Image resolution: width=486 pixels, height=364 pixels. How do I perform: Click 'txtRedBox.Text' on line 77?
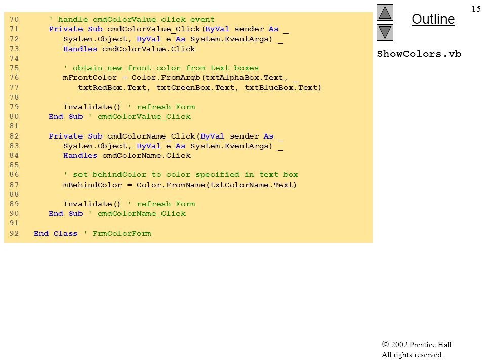(x=112, y=87)
